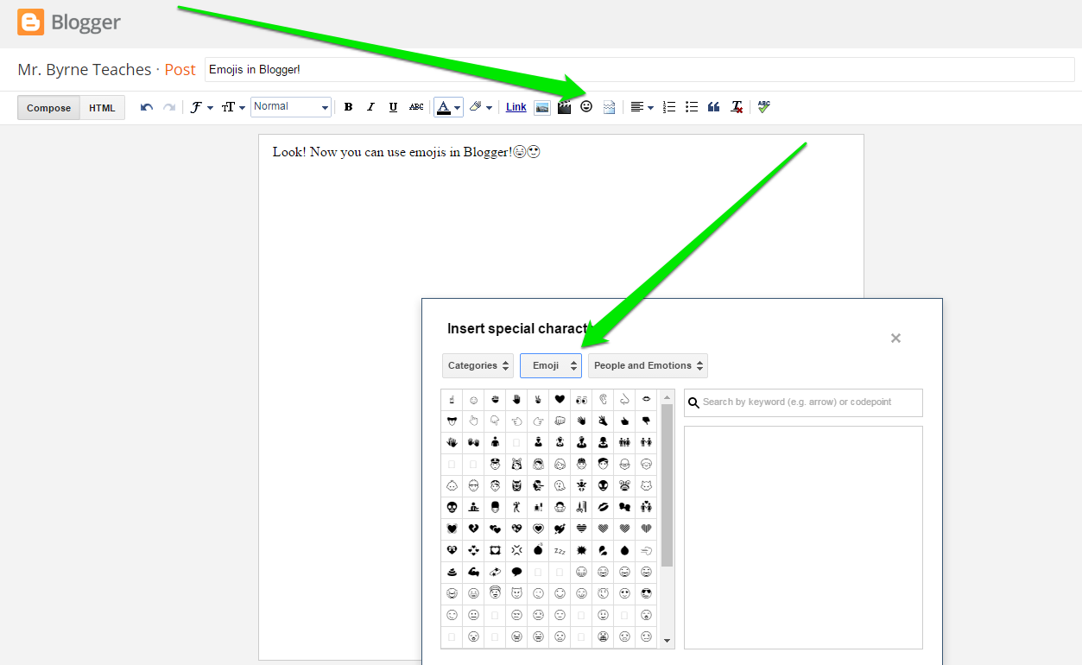
Task: Click the emoji grid scrollbar up arrow
Action: point(667,396)
